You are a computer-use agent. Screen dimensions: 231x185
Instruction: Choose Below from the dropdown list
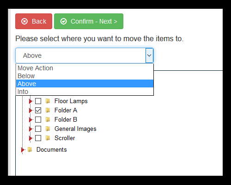(85, 76)
